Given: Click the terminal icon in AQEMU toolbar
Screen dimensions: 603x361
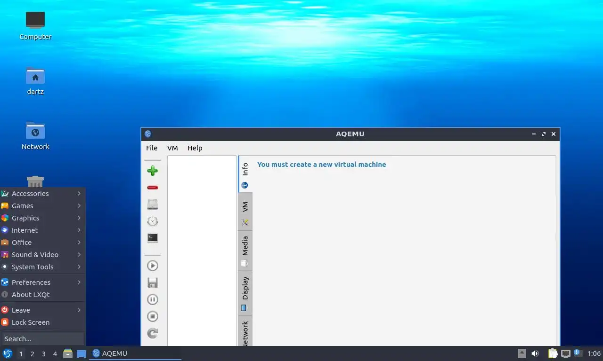Looking at the screenshot, I should (152, 238).
